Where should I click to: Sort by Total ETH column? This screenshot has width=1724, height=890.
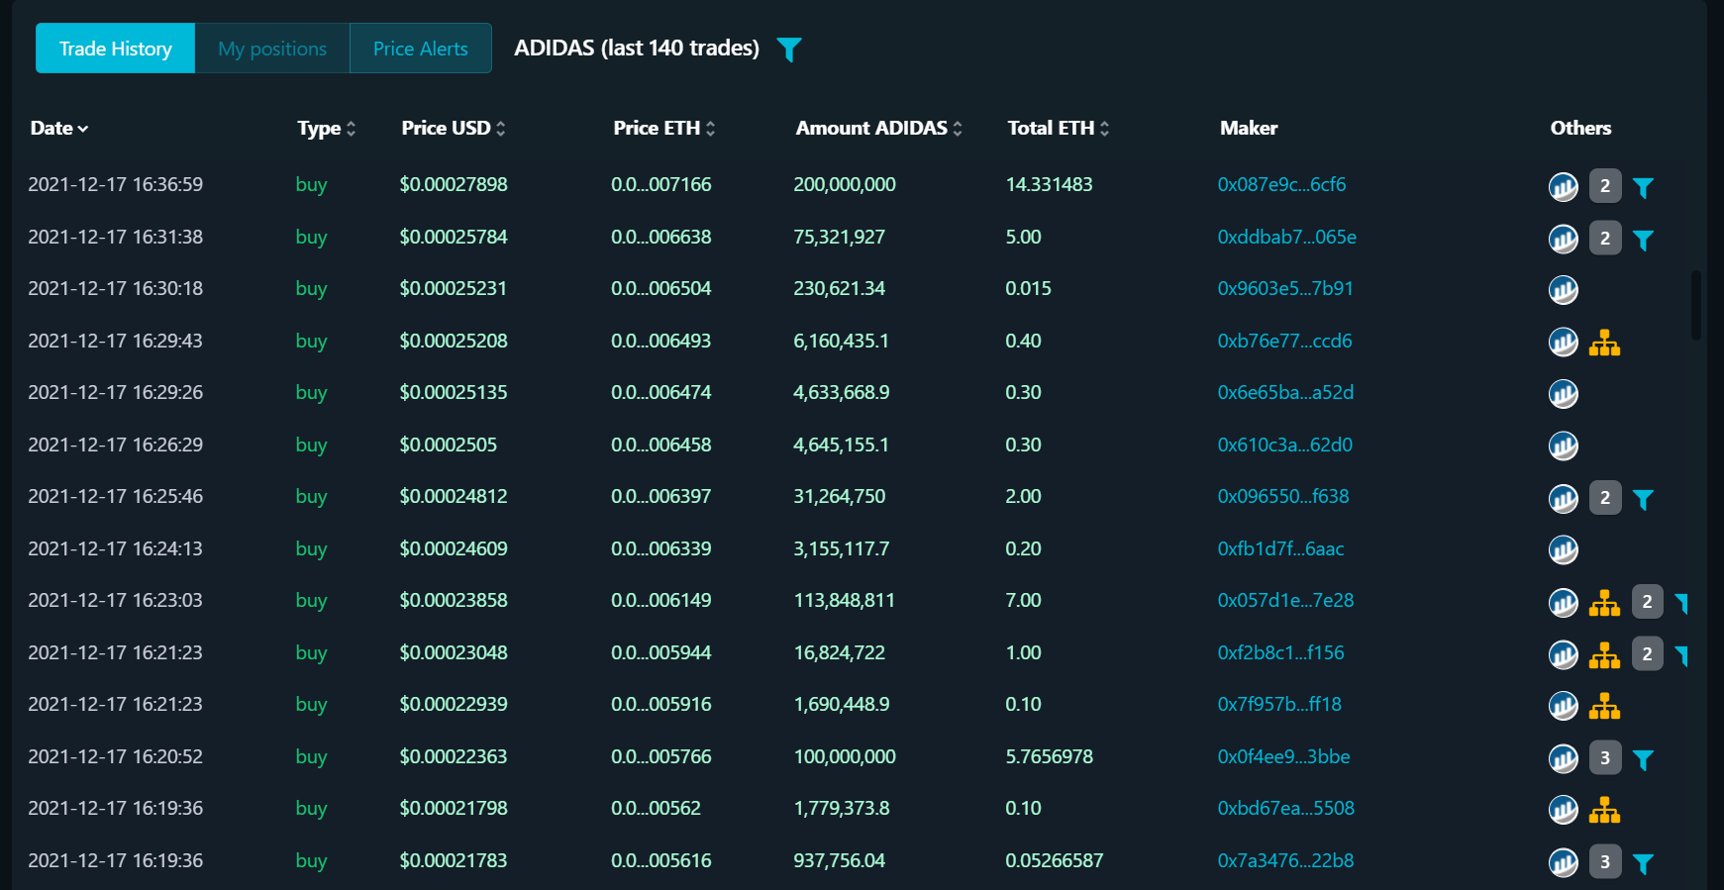point(1058,129)
